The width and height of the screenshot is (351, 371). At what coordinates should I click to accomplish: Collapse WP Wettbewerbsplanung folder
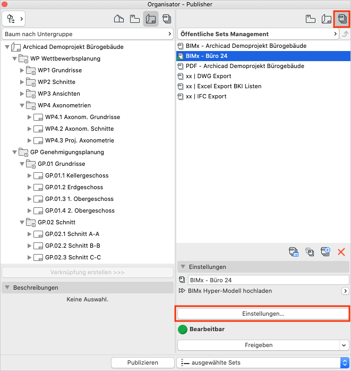[15, 58]
